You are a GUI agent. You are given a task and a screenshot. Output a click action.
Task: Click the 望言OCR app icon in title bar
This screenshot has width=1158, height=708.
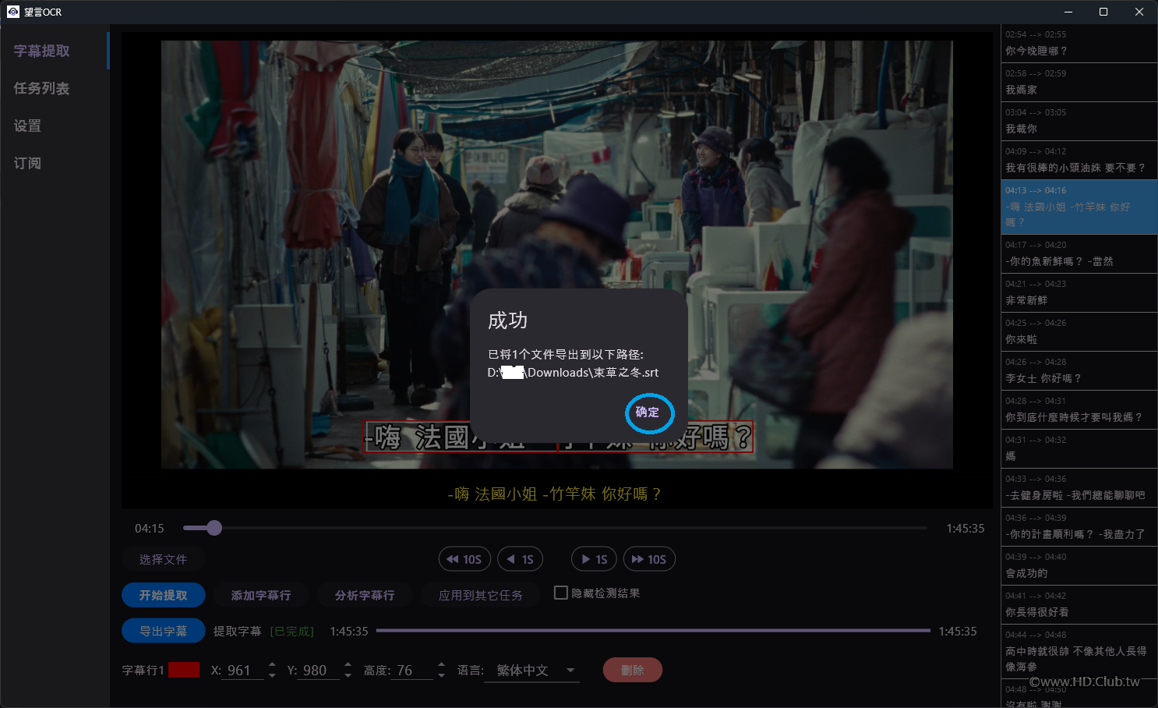[x=13, y=12]
